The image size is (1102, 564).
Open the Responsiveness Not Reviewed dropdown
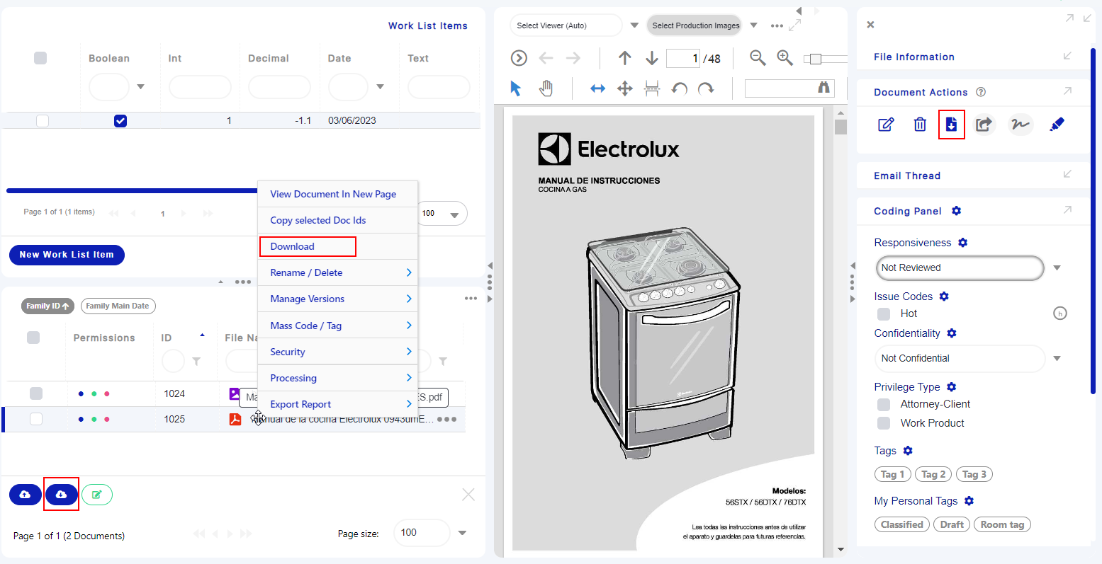coord(1057,267)
